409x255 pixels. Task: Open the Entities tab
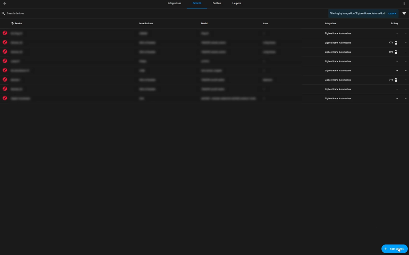pyautogui.click(x=217, y=4)
